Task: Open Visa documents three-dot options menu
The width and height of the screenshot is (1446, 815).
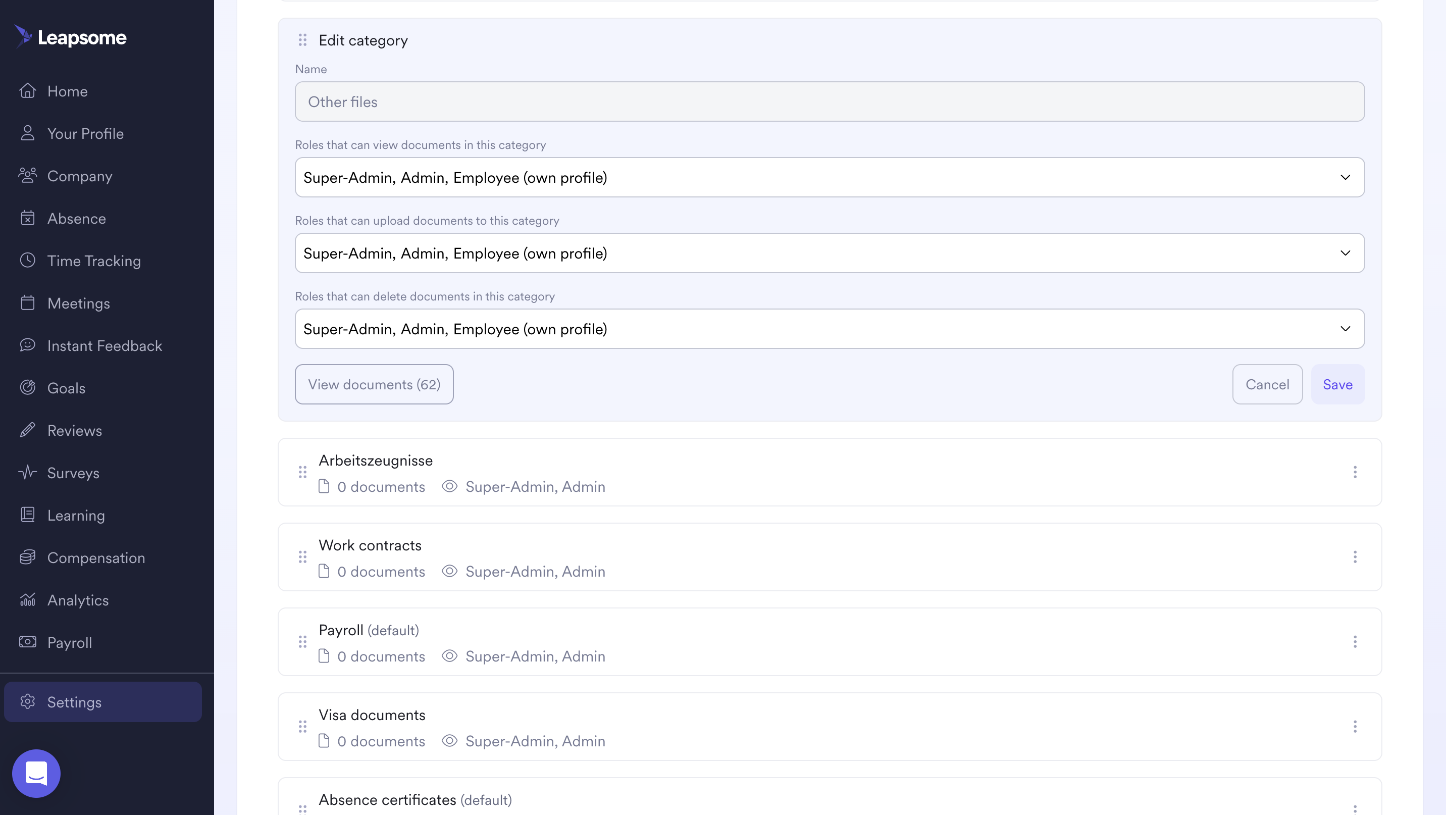Action: [x=1355, y=726]
